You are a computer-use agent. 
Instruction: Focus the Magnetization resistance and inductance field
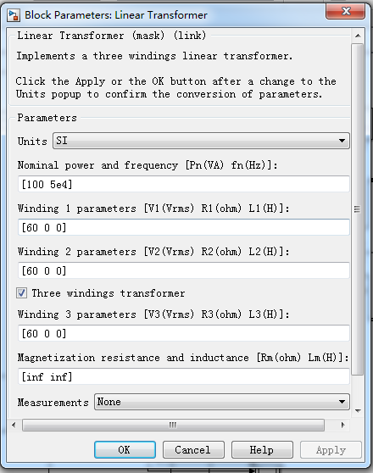184,376
